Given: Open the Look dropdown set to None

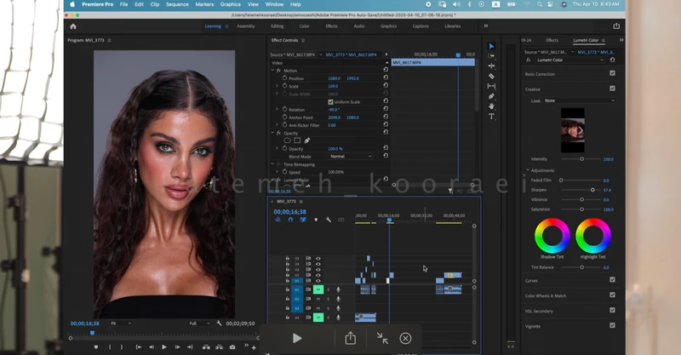Looking at the screenshot, I should tap(580, 100).
